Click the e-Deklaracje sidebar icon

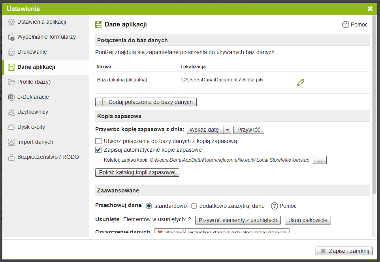pos(11,97)
